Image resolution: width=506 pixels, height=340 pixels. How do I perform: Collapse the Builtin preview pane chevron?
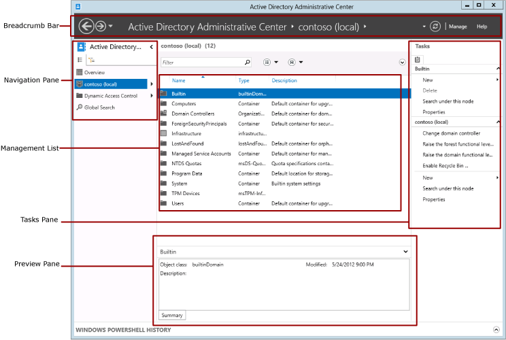[x=405, y=252]
